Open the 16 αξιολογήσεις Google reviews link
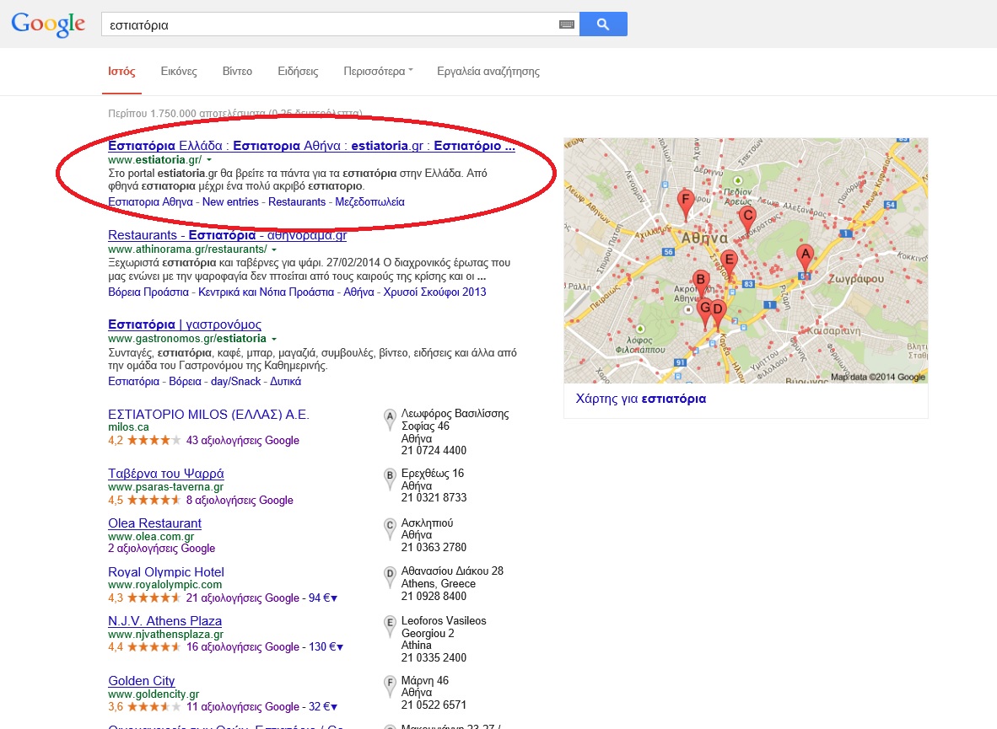Screen dimensions: 997x729 pyautogui.click(x=242, y=646)
